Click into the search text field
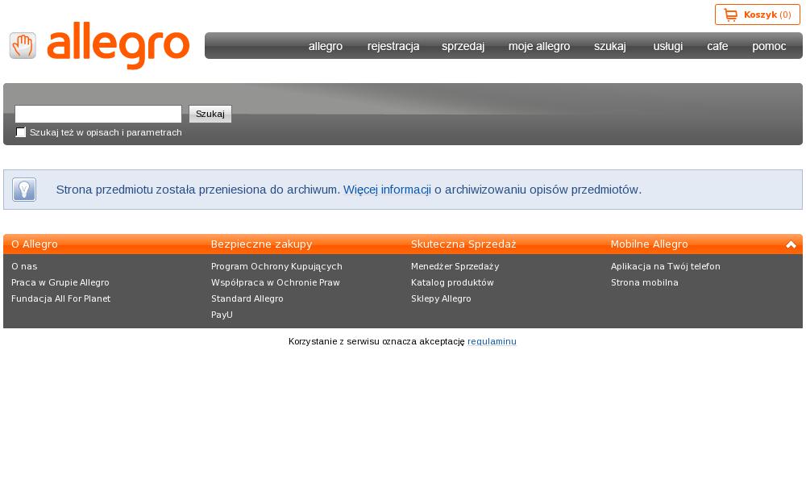806x484 pixels. coord(98,114)
